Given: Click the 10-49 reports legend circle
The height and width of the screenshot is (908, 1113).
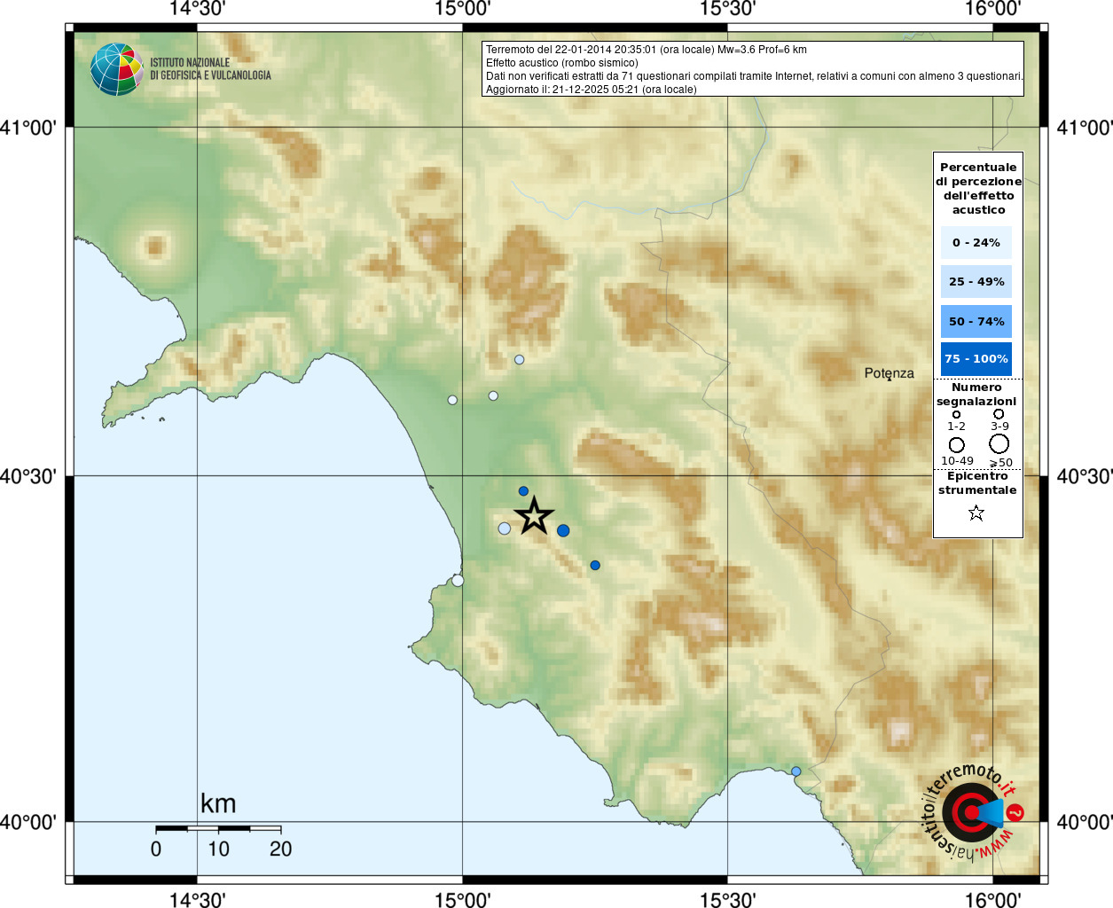Looking at the screenshot, I should click(956, 444).
